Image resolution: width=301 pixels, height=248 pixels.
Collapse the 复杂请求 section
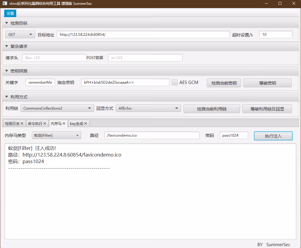click(x=7, y=46)
